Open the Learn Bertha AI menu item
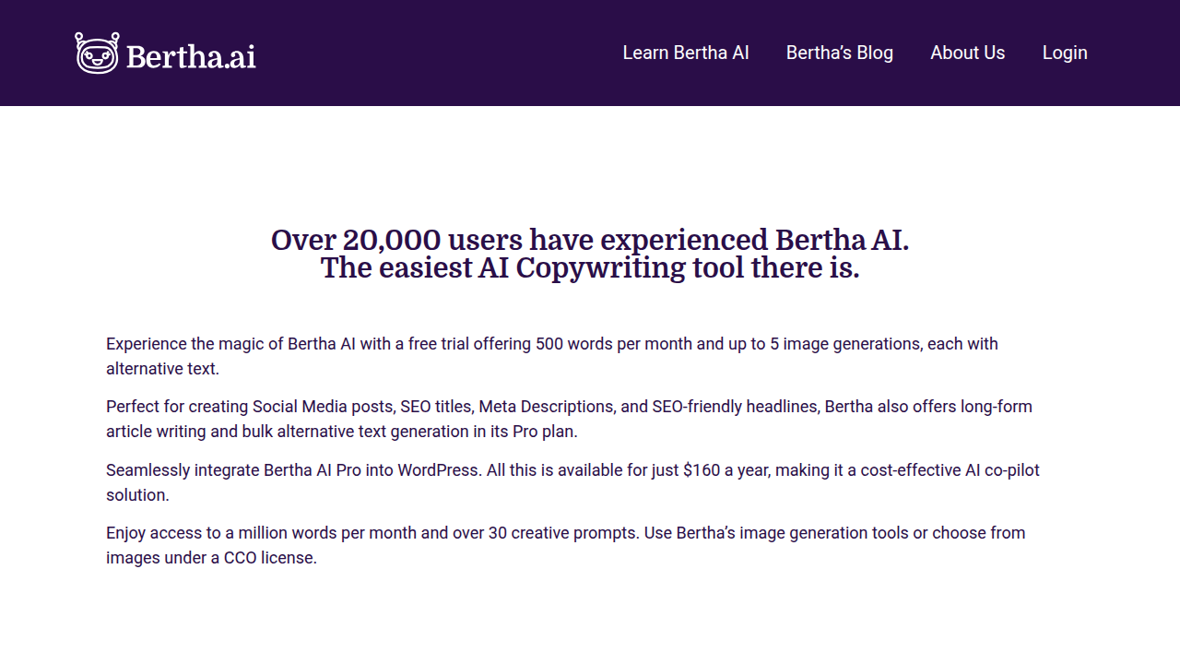This screenshot has height=664, width=1180. (x=686, y=53)
